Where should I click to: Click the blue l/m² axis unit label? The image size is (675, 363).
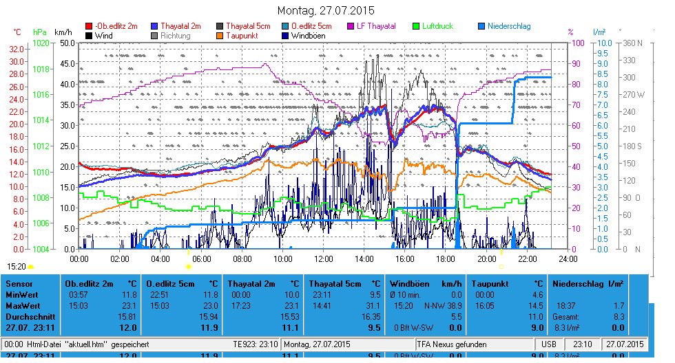599,32
